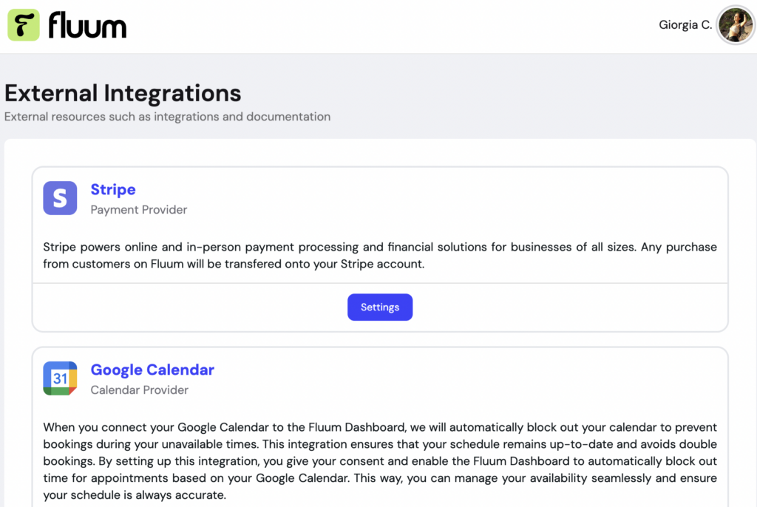Open the Stripe title link
This screenshot has height=507, width=757.
click(113, 189)
